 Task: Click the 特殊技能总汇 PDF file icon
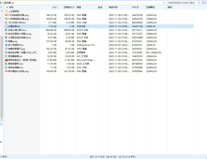6,60
